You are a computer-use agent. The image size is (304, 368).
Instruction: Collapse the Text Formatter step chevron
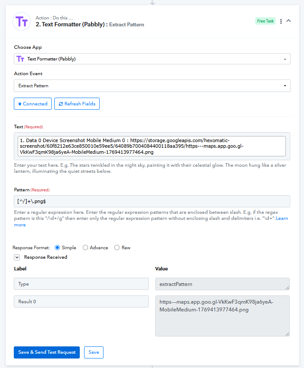(289, 21)
